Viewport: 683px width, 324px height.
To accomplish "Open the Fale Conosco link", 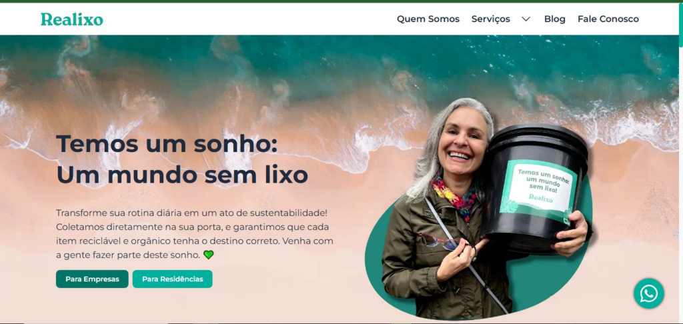I will pyautogui.click(x=608, y=19).
